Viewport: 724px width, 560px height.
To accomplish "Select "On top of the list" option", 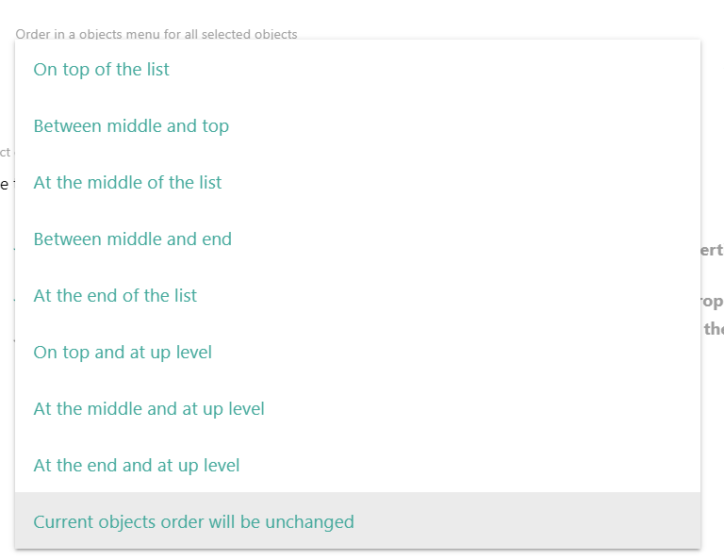I will click(x=102, y=69).
